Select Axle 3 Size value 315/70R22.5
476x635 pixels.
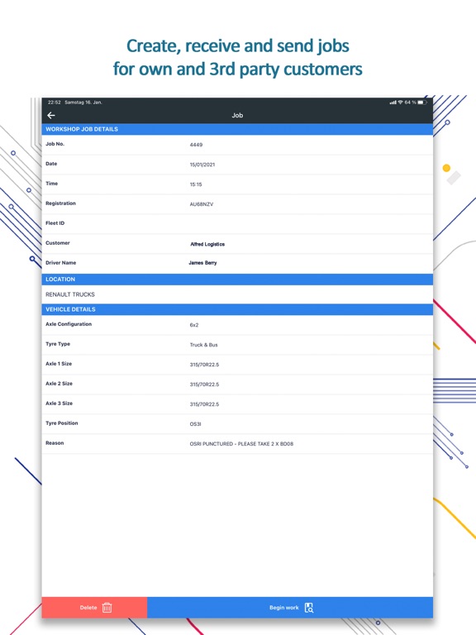pyautogui.click(x=204, y=404)
